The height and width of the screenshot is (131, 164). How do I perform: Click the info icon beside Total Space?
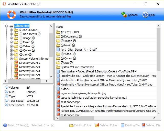(7, 100)
